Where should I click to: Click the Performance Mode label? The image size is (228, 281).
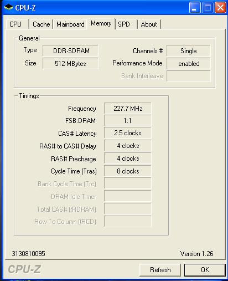pos(137,63)
